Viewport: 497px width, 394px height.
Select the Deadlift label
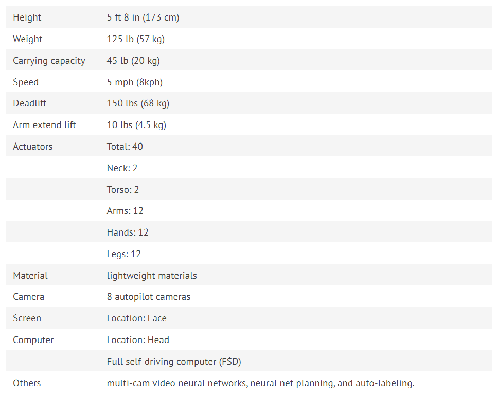[29, 103]
